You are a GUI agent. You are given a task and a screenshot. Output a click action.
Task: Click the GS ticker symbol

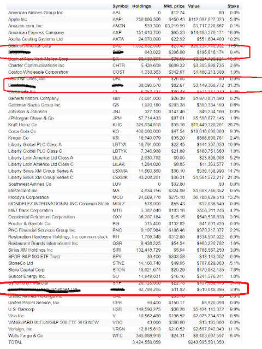(116, 105)
